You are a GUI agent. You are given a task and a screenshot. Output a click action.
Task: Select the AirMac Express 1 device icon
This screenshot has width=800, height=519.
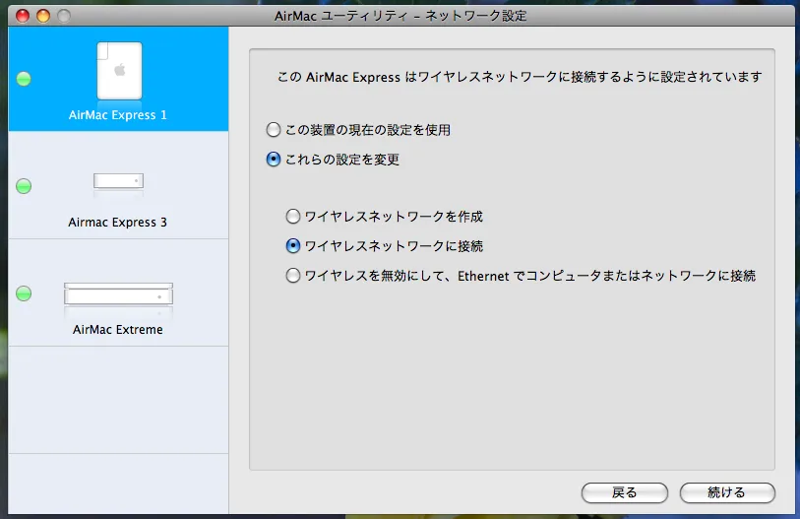coord(119,71)
